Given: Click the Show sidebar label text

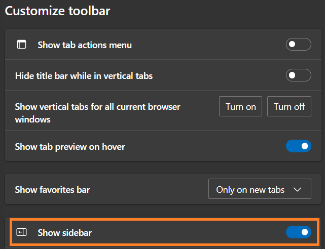Looking at the screenshot, I should point(65,232).
